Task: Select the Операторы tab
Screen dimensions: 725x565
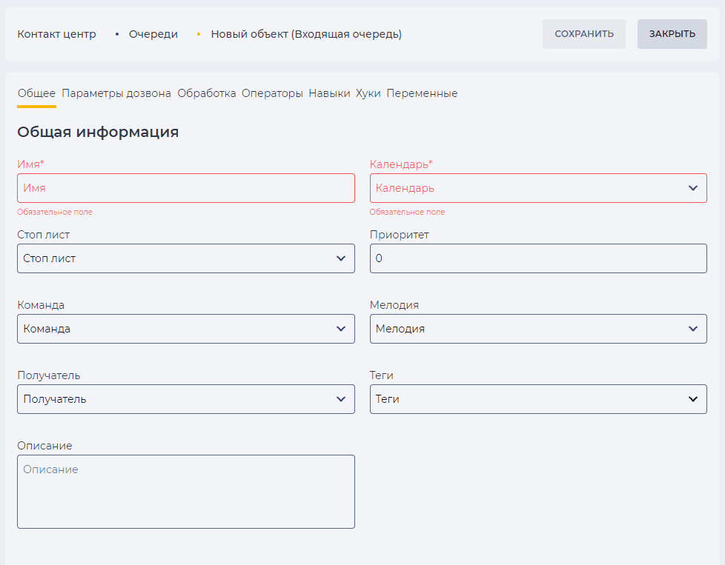Action: coord(272,93)
